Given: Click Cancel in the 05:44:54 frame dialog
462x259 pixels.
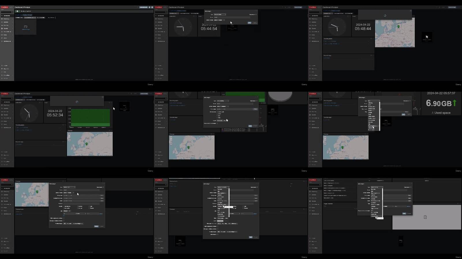Looking at the screenshot, I should (x=254, y=23).
